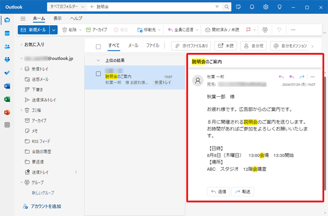This screenshot has width=328, height=216.
Task: Collapse the 上位の結果 group
Action: (x=98, y=61)
